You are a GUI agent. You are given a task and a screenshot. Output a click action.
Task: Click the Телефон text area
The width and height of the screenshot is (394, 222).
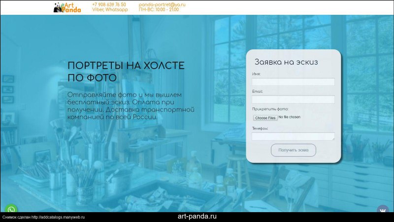[293, 136]
